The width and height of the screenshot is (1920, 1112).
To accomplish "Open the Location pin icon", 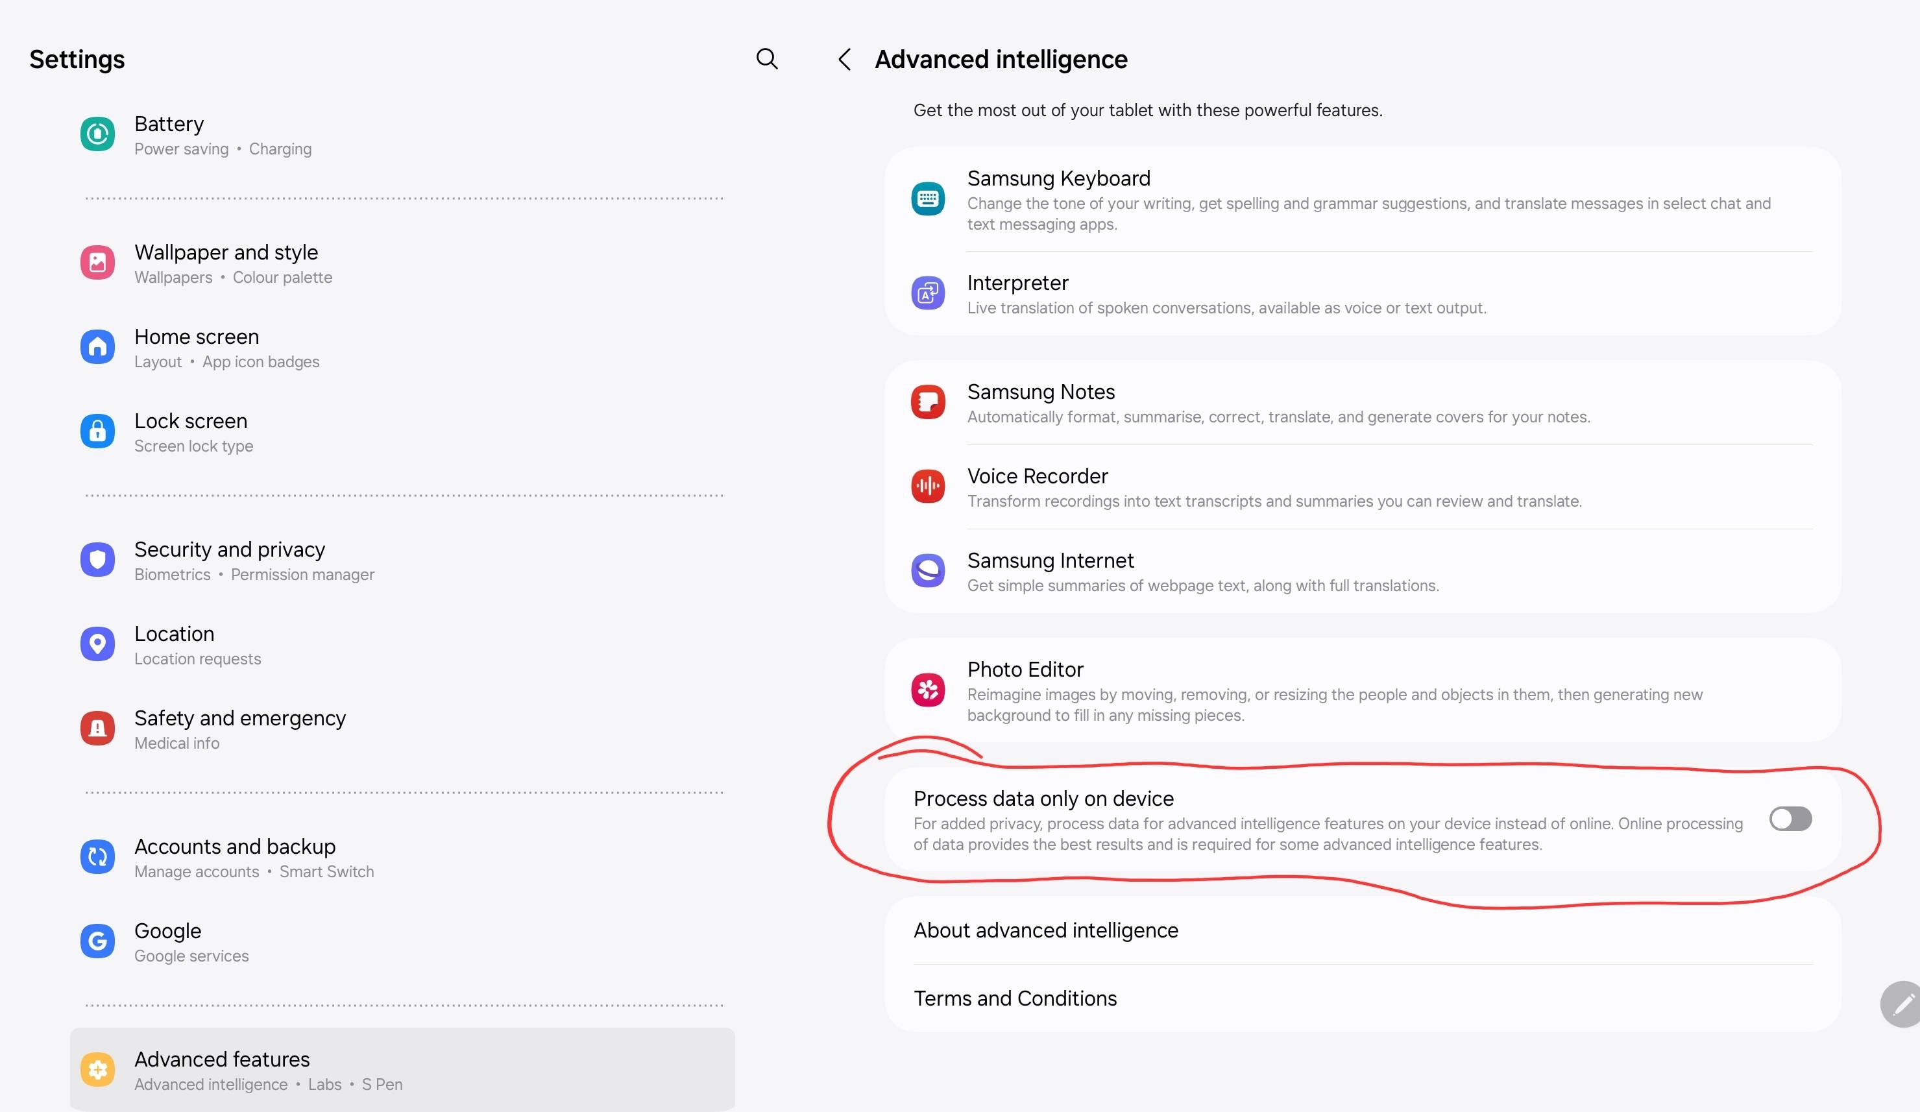I will (x=97, y=644).
